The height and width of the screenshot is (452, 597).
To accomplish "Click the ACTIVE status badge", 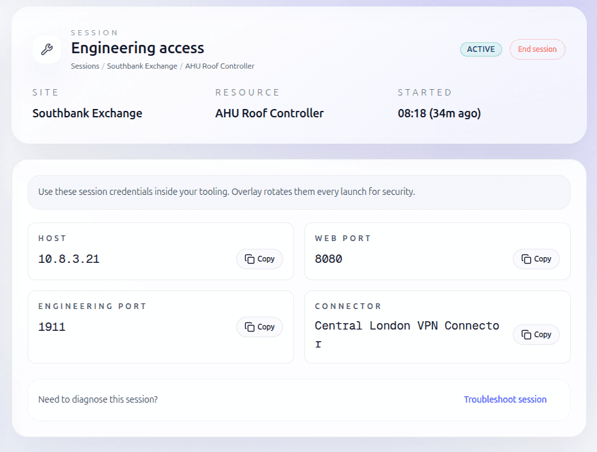I will tap(481, 49).
